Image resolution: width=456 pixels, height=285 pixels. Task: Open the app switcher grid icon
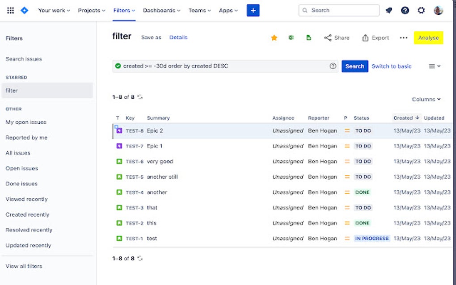(x=10, y=10)
